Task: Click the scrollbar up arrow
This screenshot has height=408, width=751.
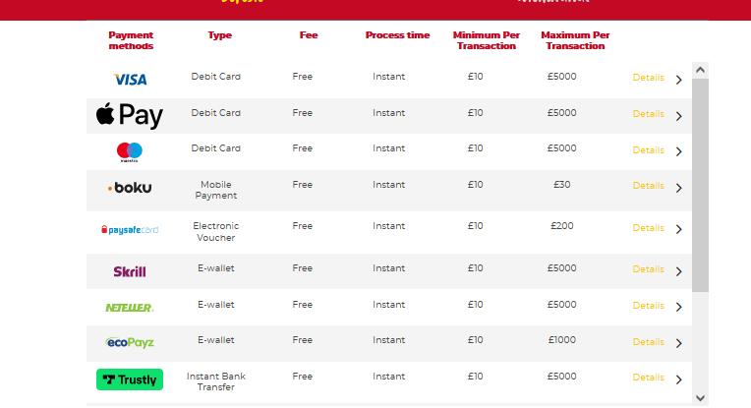Action: coord(700,70)
